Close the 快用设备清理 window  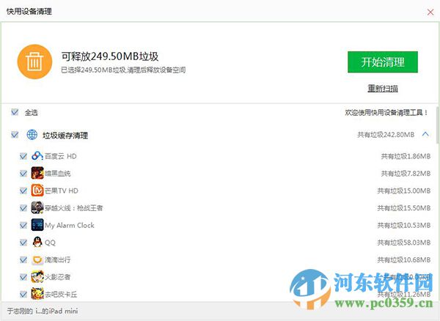(x=430, y=12)
